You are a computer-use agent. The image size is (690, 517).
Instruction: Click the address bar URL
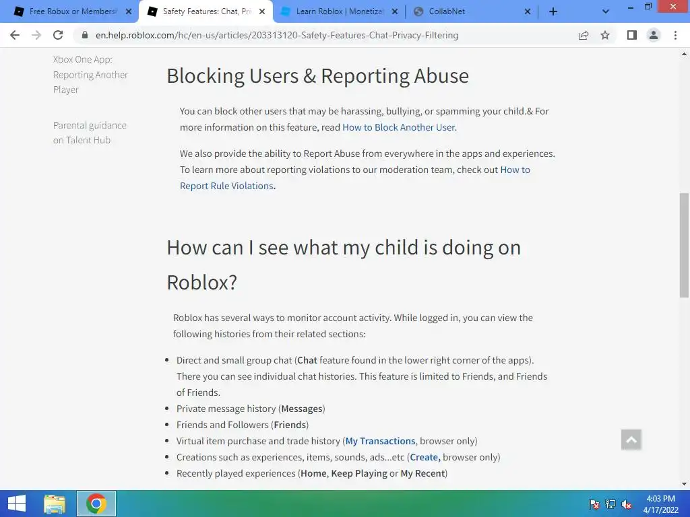click(277, 35)
